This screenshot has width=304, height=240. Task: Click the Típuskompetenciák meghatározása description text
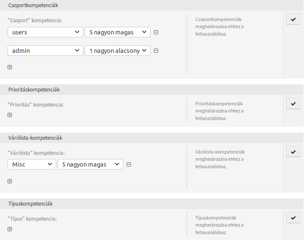tap(219, 225)
